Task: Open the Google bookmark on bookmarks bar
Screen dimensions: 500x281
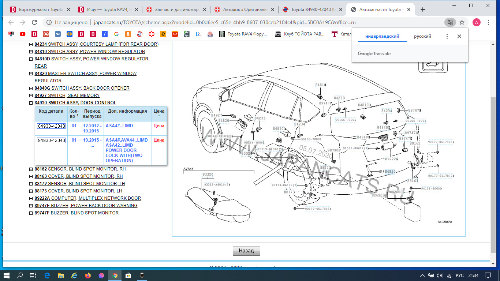Action: point(116,34)
